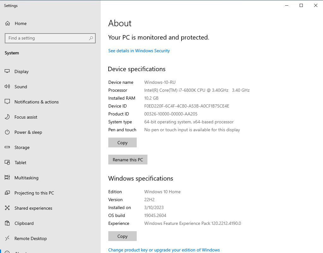Select the Windows Feature Experience Pack text
Screen dimensions: 323x253
pyautogui.click(x=193, y=224)
